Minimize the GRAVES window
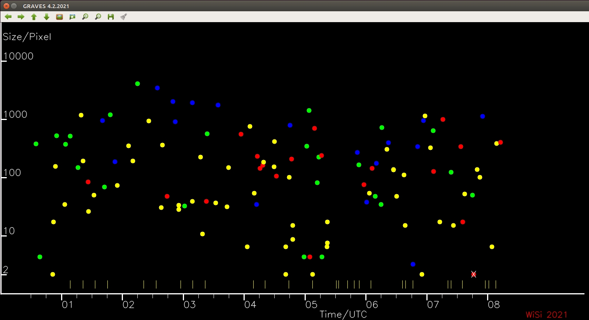The height and width of the screenshot is (320, 589). point(14,6)
